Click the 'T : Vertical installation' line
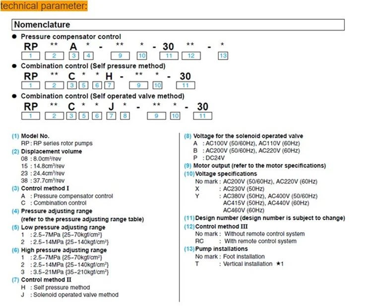372x306 pixels. point(239,264)
